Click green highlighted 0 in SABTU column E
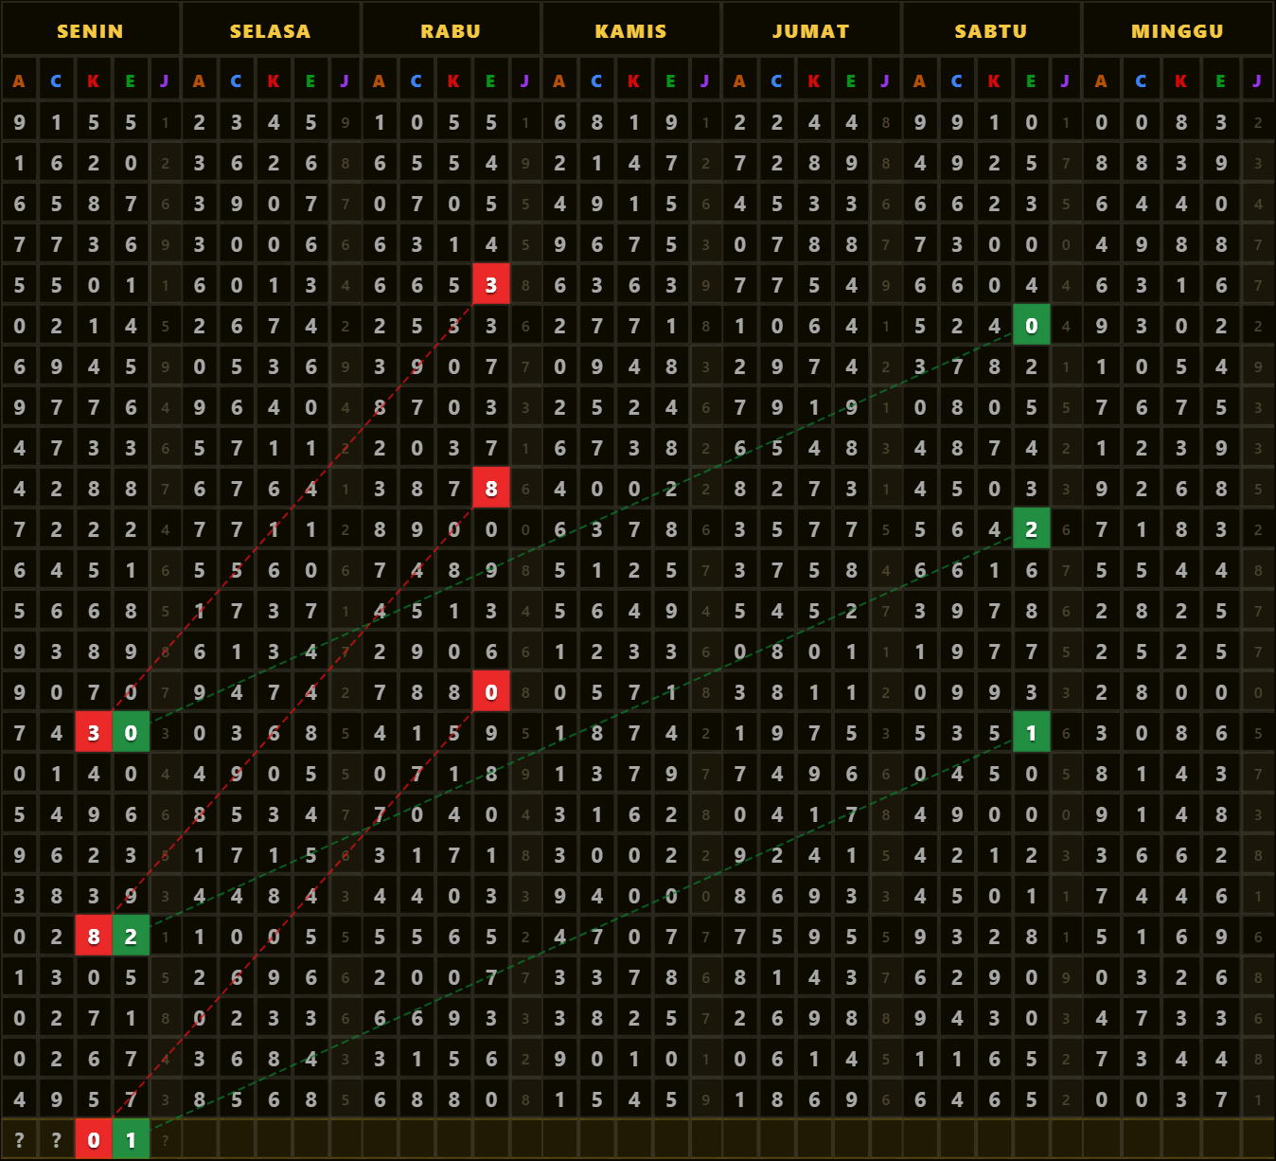This screenshot has width=1276, height=1161. 1031,326
